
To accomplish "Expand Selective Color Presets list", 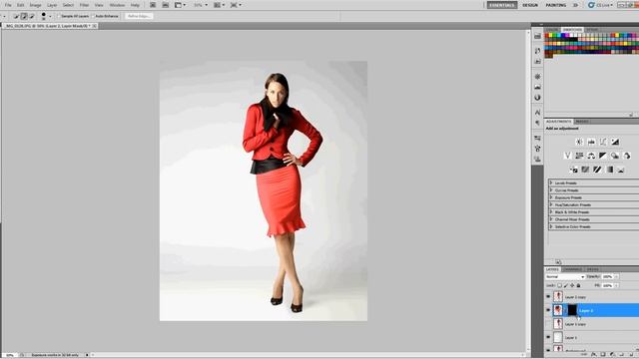I will 551,226.
